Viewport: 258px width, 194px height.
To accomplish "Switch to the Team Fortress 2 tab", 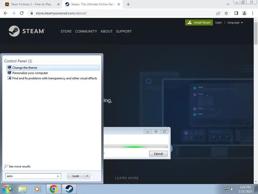I will click(31, 4).
